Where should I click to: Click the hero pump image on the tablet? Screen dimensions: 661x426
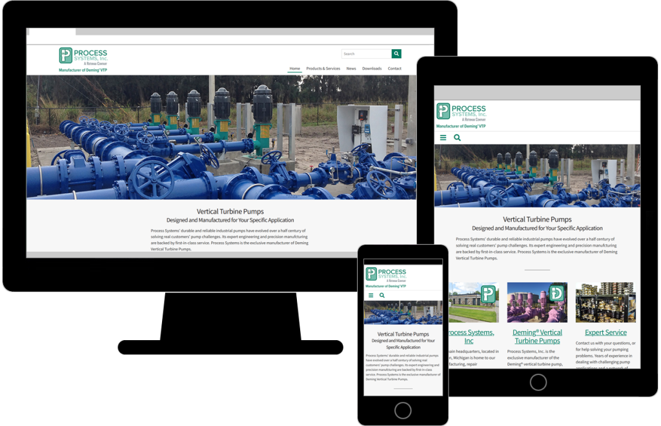(538, 176)
